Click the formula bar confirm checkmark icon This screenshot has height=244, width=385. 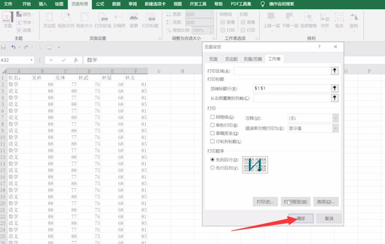click(64, 60)
